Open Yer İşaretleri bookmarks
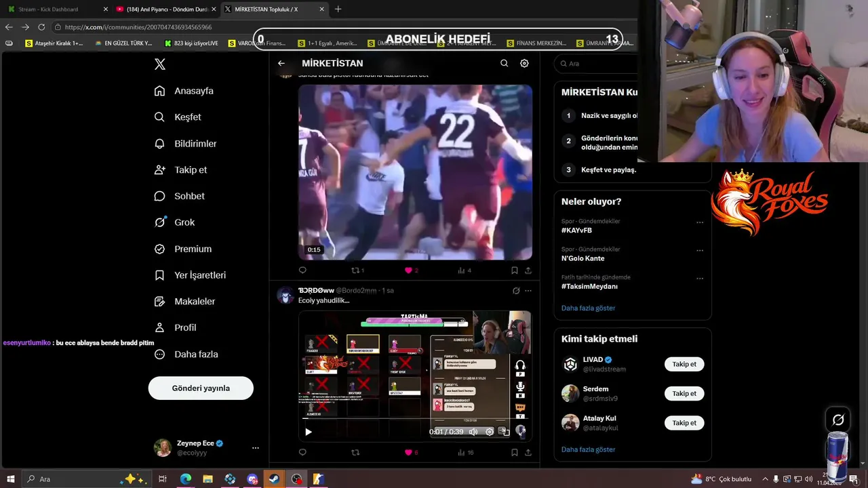868x488 pixels. coord(190,275)
